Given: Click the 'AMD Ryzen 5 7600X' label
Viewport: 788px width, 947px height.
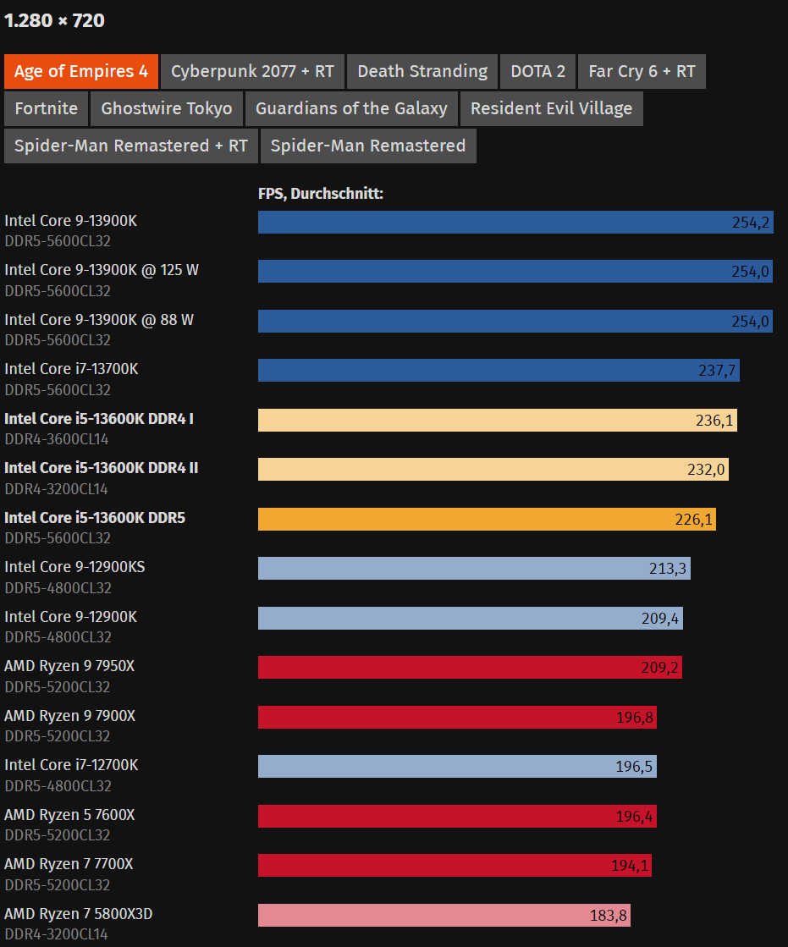Looking at the screenshot, I should click(x=69, y=815).
